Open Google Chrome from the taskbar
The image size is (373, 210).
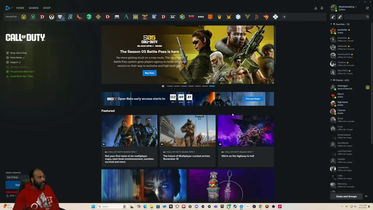(x=261, y=206)
